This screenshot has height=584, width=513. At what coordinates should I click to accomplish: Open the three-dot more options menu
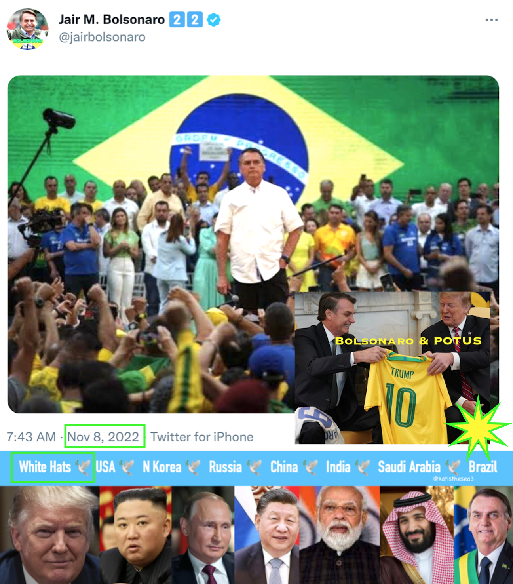[x=491, y=20]
